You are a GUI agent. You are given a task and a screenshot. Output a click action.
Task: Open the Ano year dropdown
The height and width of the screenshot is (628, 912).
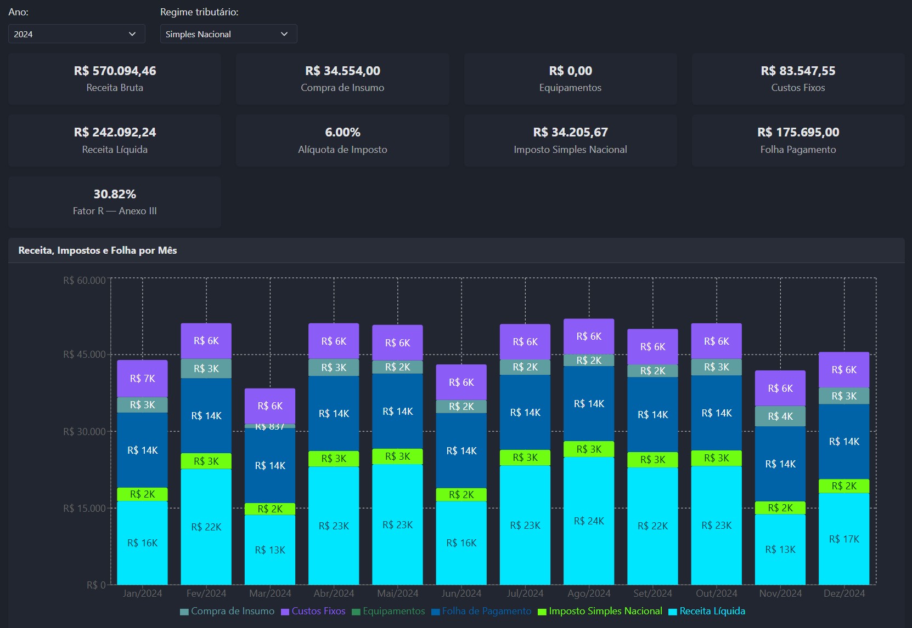[76, 34]
